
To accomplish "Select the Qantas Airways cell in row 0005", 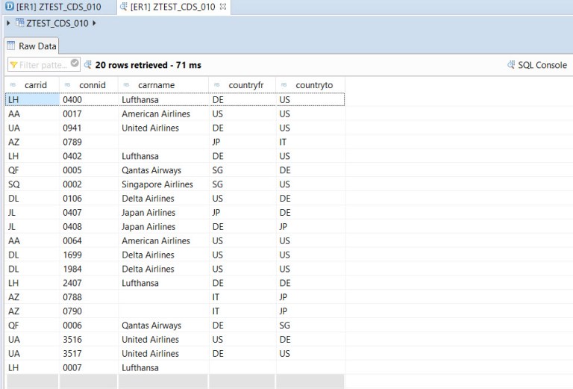I will pos(151,170).
